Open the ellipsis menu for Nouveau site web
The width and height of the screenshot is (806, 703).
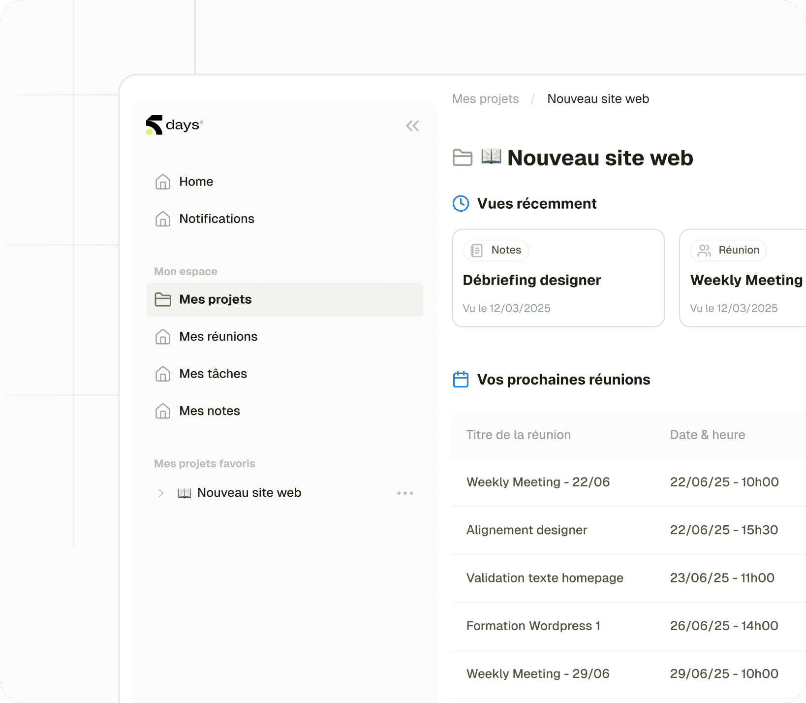pyautogui.click(x=405, y=493)
